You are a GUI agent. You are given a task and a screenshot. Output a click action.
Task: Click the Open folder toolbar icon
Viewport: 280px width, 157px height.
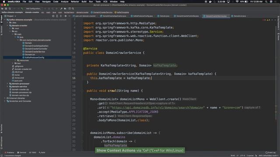pyautogui.click(x=2, y=9)
